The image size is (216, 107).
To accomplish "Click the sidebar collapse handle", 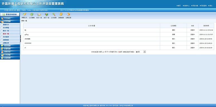I will (x=21, y=38).
